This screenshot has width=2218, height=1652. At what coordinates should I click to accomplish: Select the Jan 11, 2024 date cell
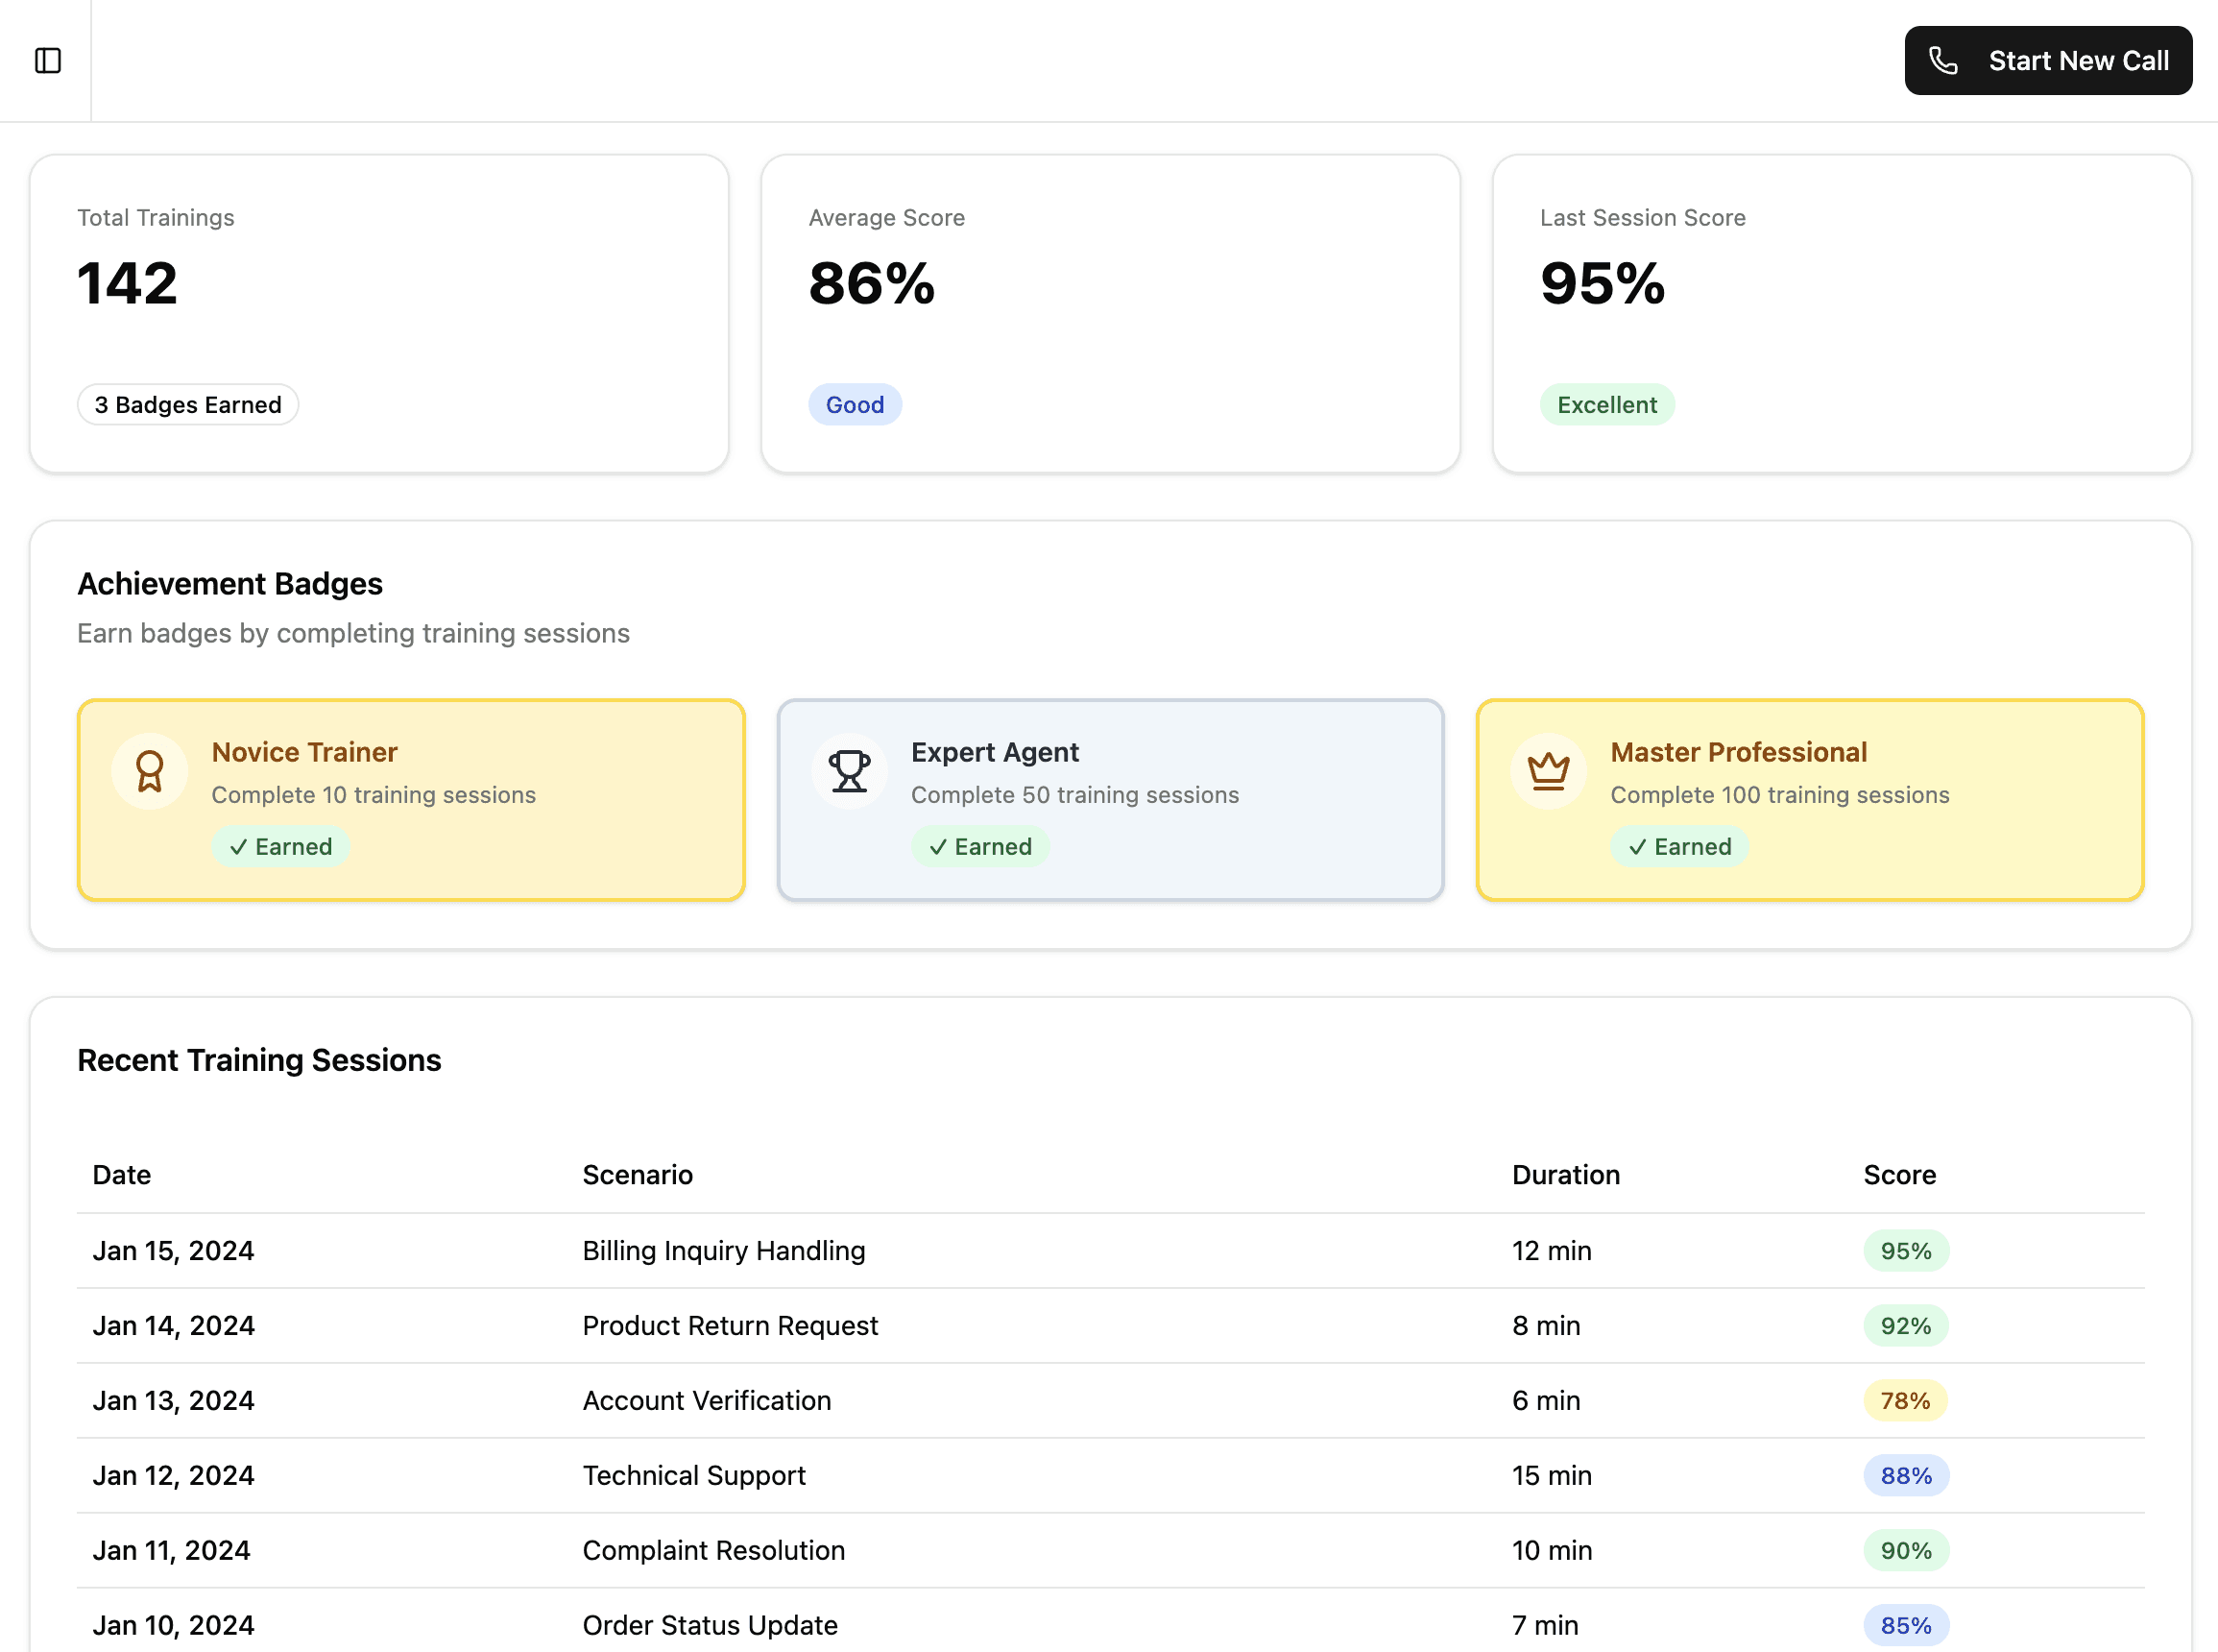[172, 1551]
